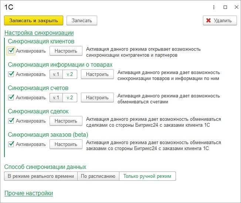Toggle Активировать for Синхронизация информации о товарах

tap(11, 74)
